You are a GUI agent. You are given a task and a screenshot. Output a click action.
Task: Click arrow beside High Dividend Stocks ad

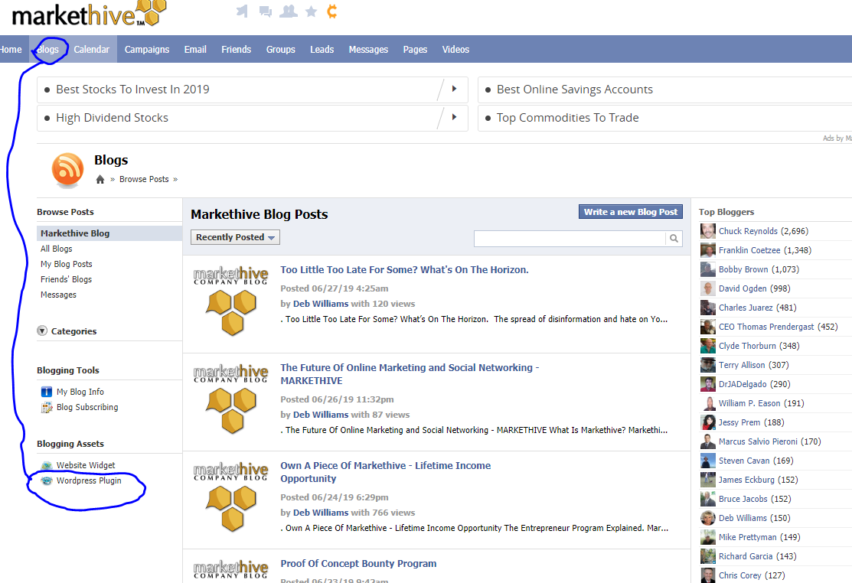pyautogui.click(x=454, y=117)
